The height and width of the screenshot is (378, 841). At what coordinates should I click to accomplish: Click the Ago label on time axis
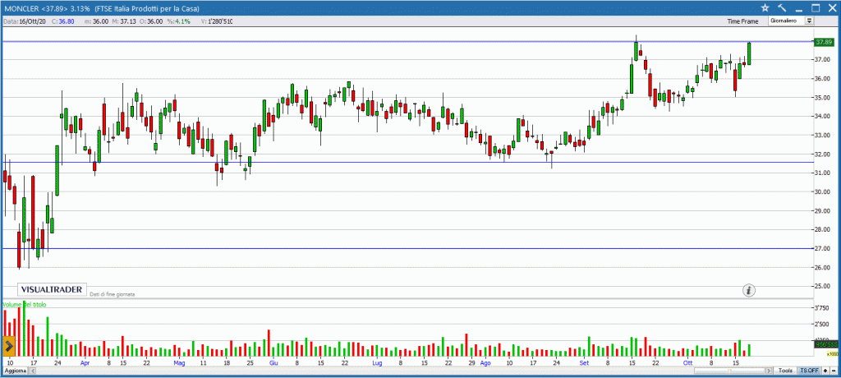coord(485,363)
